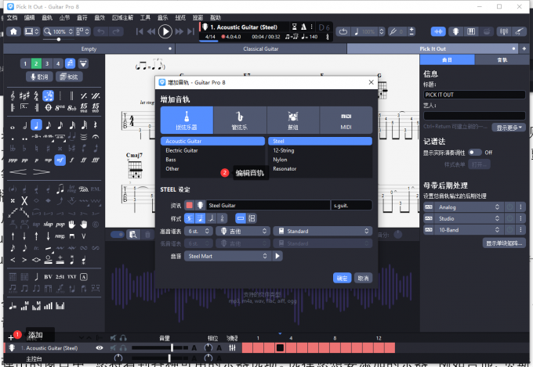533x367 pixels.
Task: Select the stringed instruments category icon
Action: tap(187, 120)
